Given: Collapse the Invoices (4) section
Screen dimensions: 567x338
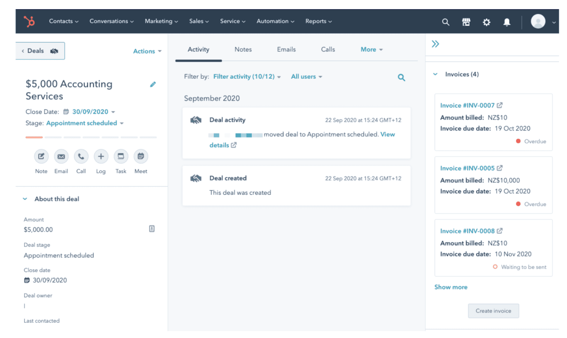Looking at the screenshot, I should pyautogui.click(x=435, y=74).
